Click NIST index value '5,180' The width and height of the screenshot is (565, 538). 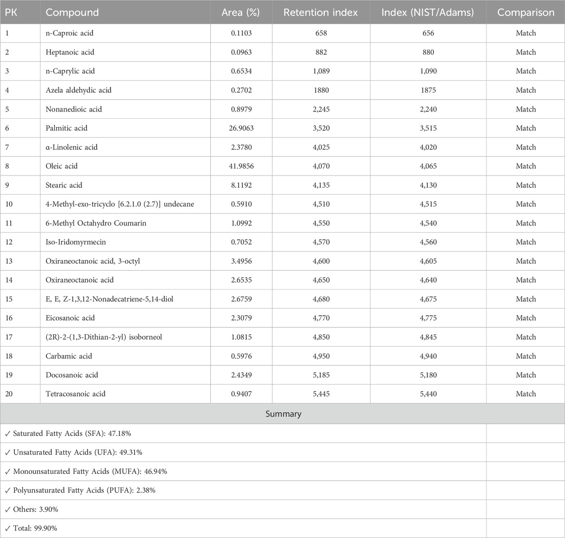coord(428,375)
